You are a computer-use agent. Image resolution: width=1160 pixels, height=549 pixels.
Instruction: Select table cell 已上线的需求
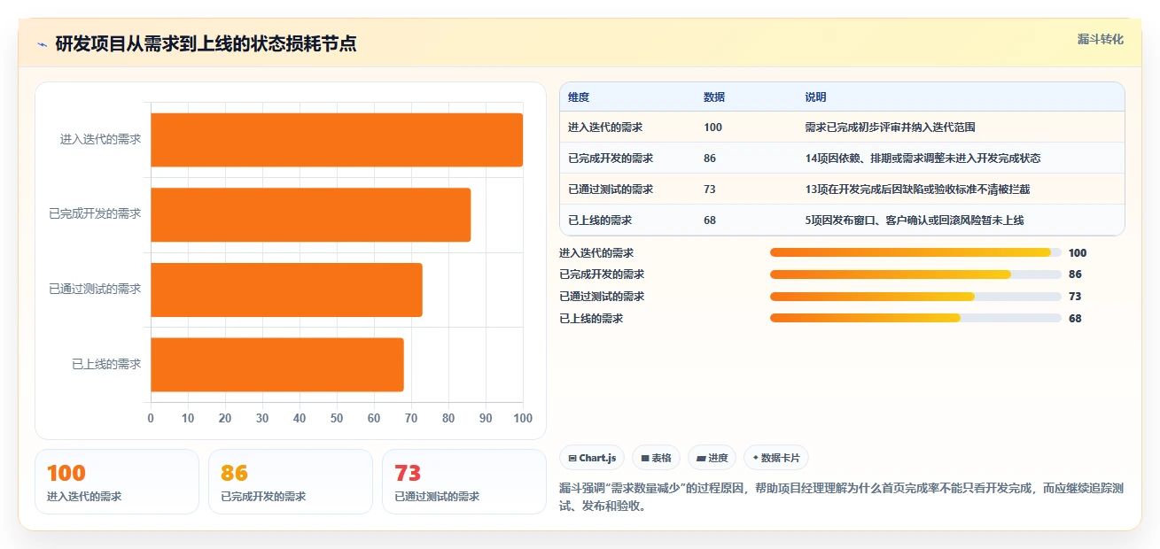pos(600,220)
